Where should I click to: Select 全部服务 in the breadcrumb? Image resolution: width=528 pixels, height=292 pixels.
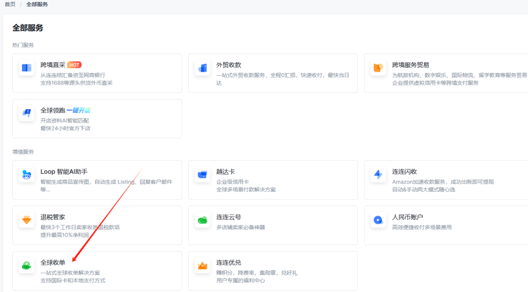coord(37,4)
